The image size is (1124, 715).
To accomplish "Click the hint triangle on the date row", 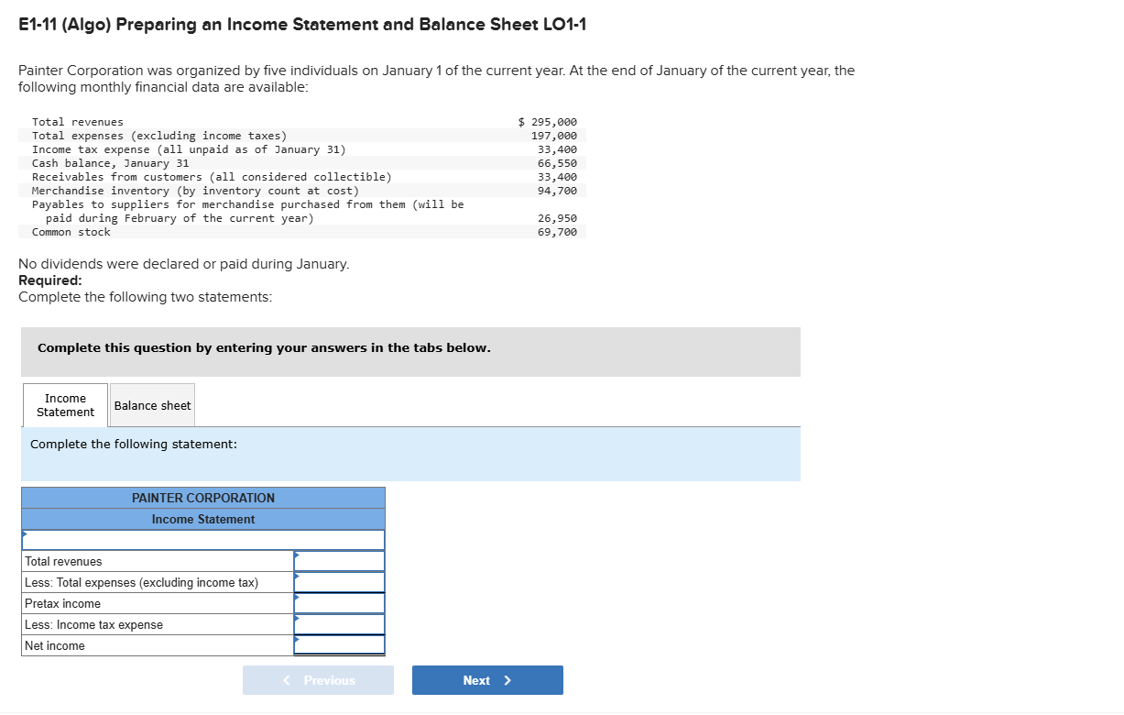I will 25,533.
